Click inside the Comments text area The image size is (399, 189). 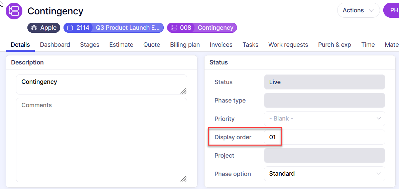coord(101,140)
